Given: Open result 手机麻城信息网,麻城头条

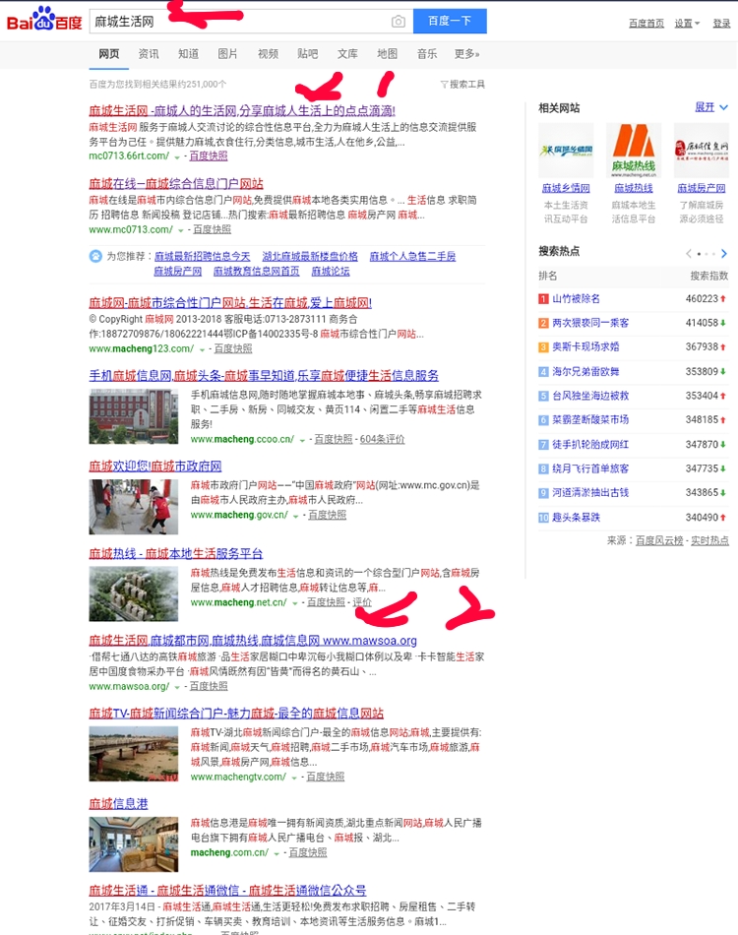Looking at the screenshot, I should coord(264,376).
